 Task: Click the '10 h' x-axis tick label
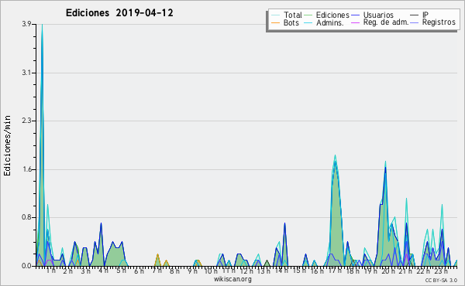click(x=211, y=271)
